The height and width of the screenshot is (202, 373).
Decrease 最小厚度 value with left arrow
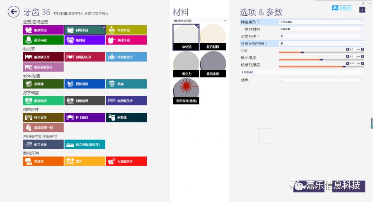point(348,56)
